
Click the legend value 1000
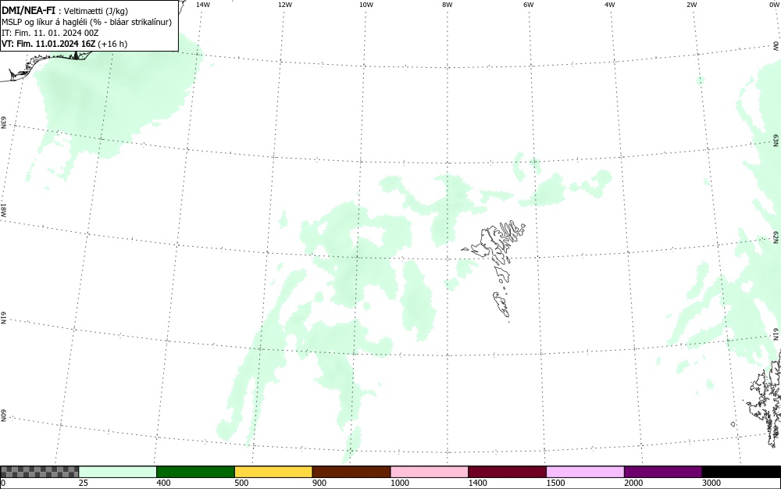(x=399, y=483)
